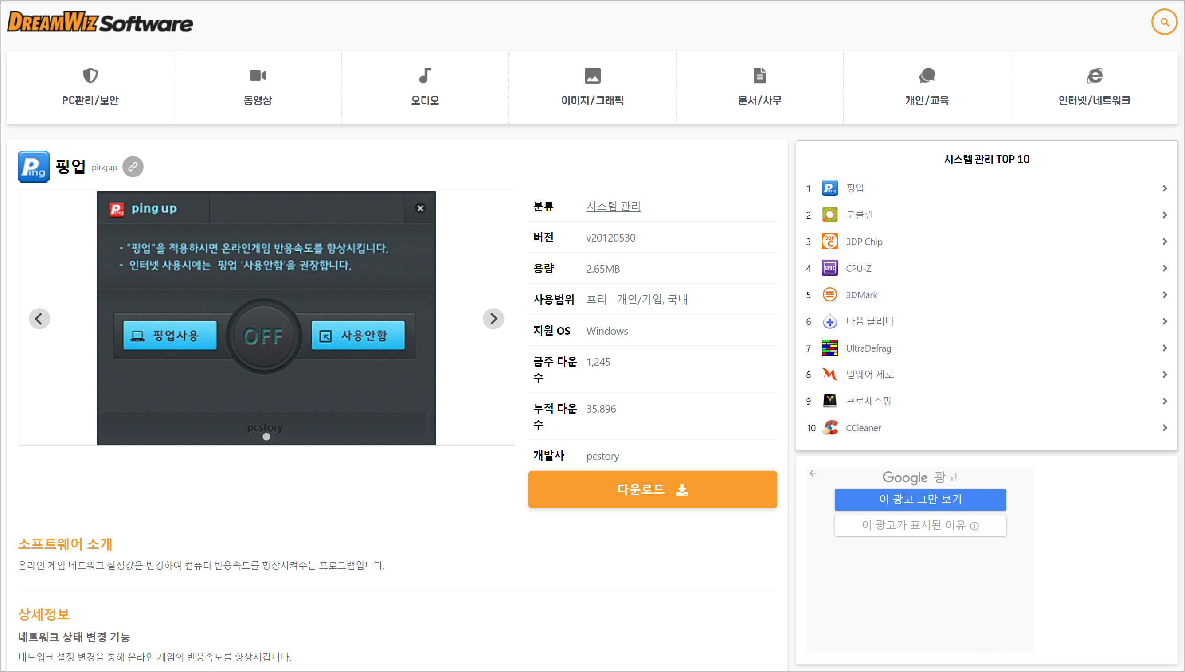Click the UltraDefrag icon in TOP 10
The image size is (1185, 672).
tap(830, 348)
